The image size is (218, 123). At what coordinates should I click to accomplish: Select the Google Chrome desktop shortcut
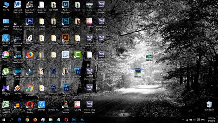(30, 90)
